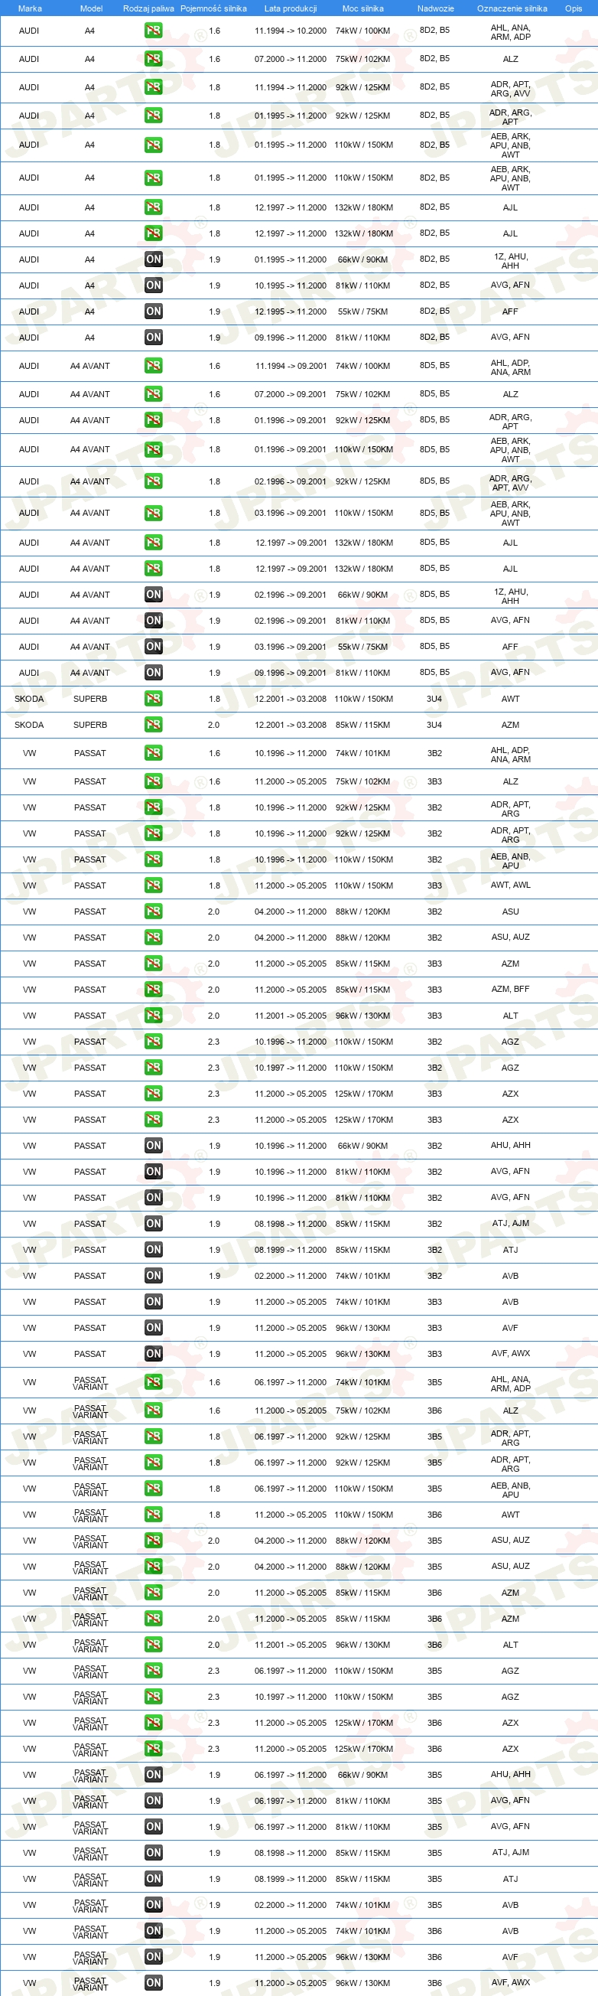Click 1.6 capacity in PASSAT 3B3 ALZ row

click(x=215, y=782)
